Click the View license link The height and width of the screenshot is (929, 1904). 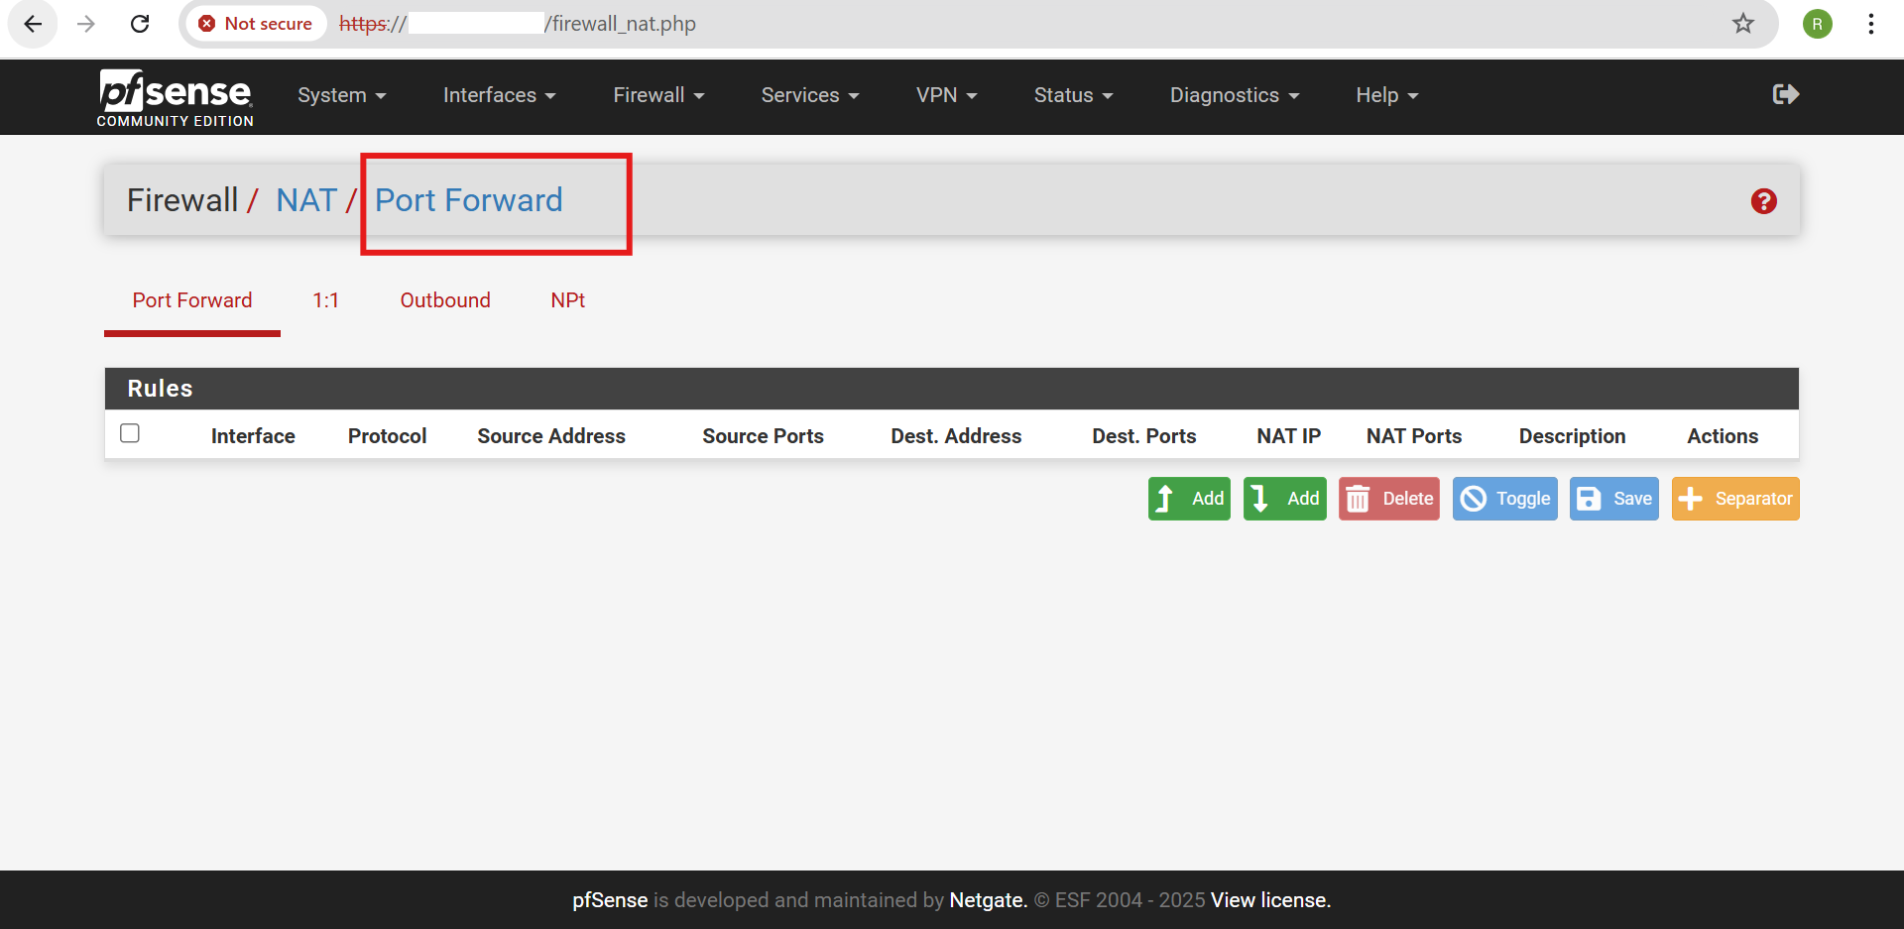pos(1270,900)
